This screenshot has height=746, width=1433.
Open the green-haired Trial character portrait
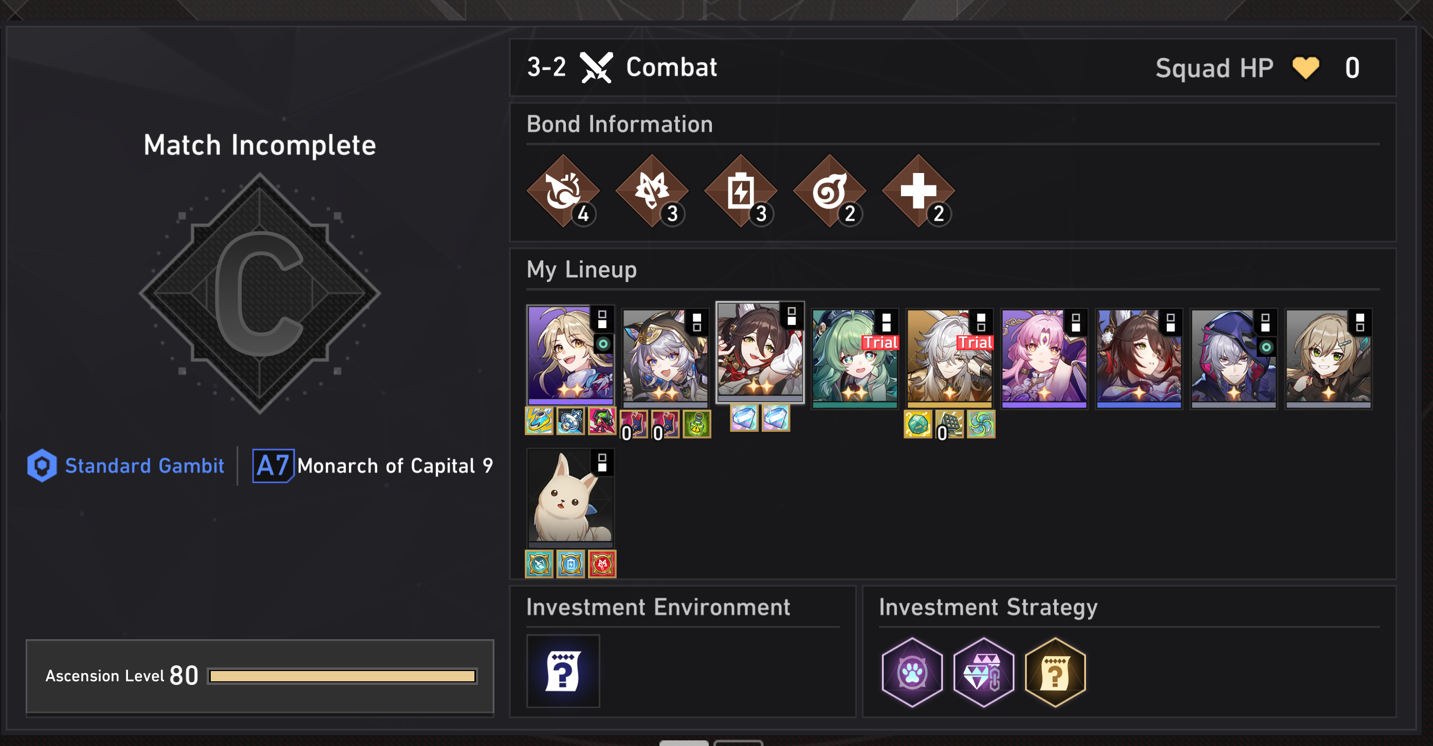point(855,359)
